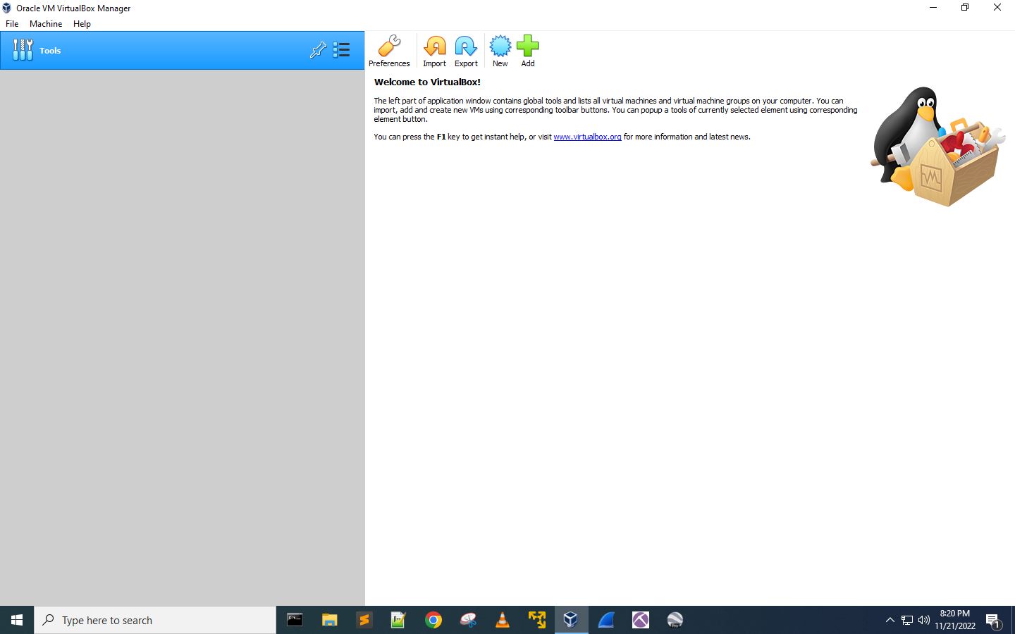This screenshot has width=1015, height=634.
Task: Click the purple app taskbar icon
Action: (640, 620)
